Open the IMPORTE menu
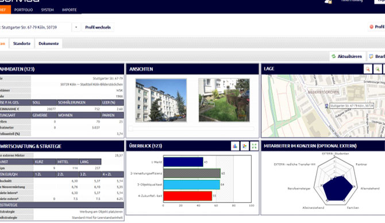This screenshot has height=223, width=385. click(x=69, y=10)
